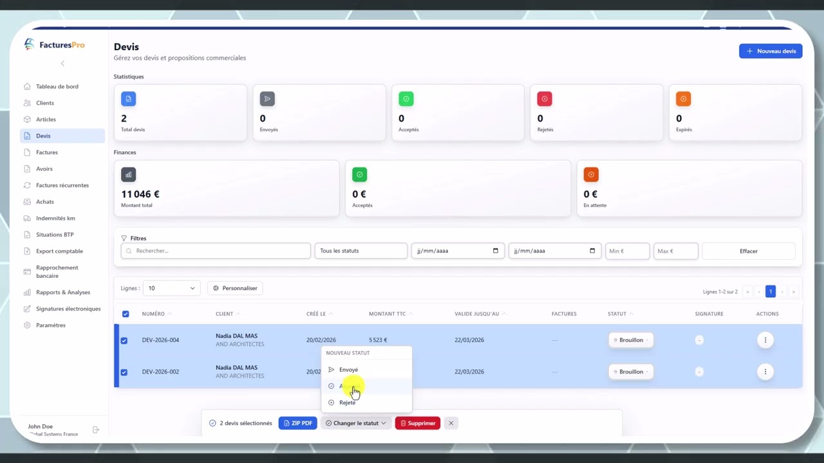The image size is (824, 463).
Task: Uncheck the DEV-2026-004 row checkbox
Action: [124, 340]
